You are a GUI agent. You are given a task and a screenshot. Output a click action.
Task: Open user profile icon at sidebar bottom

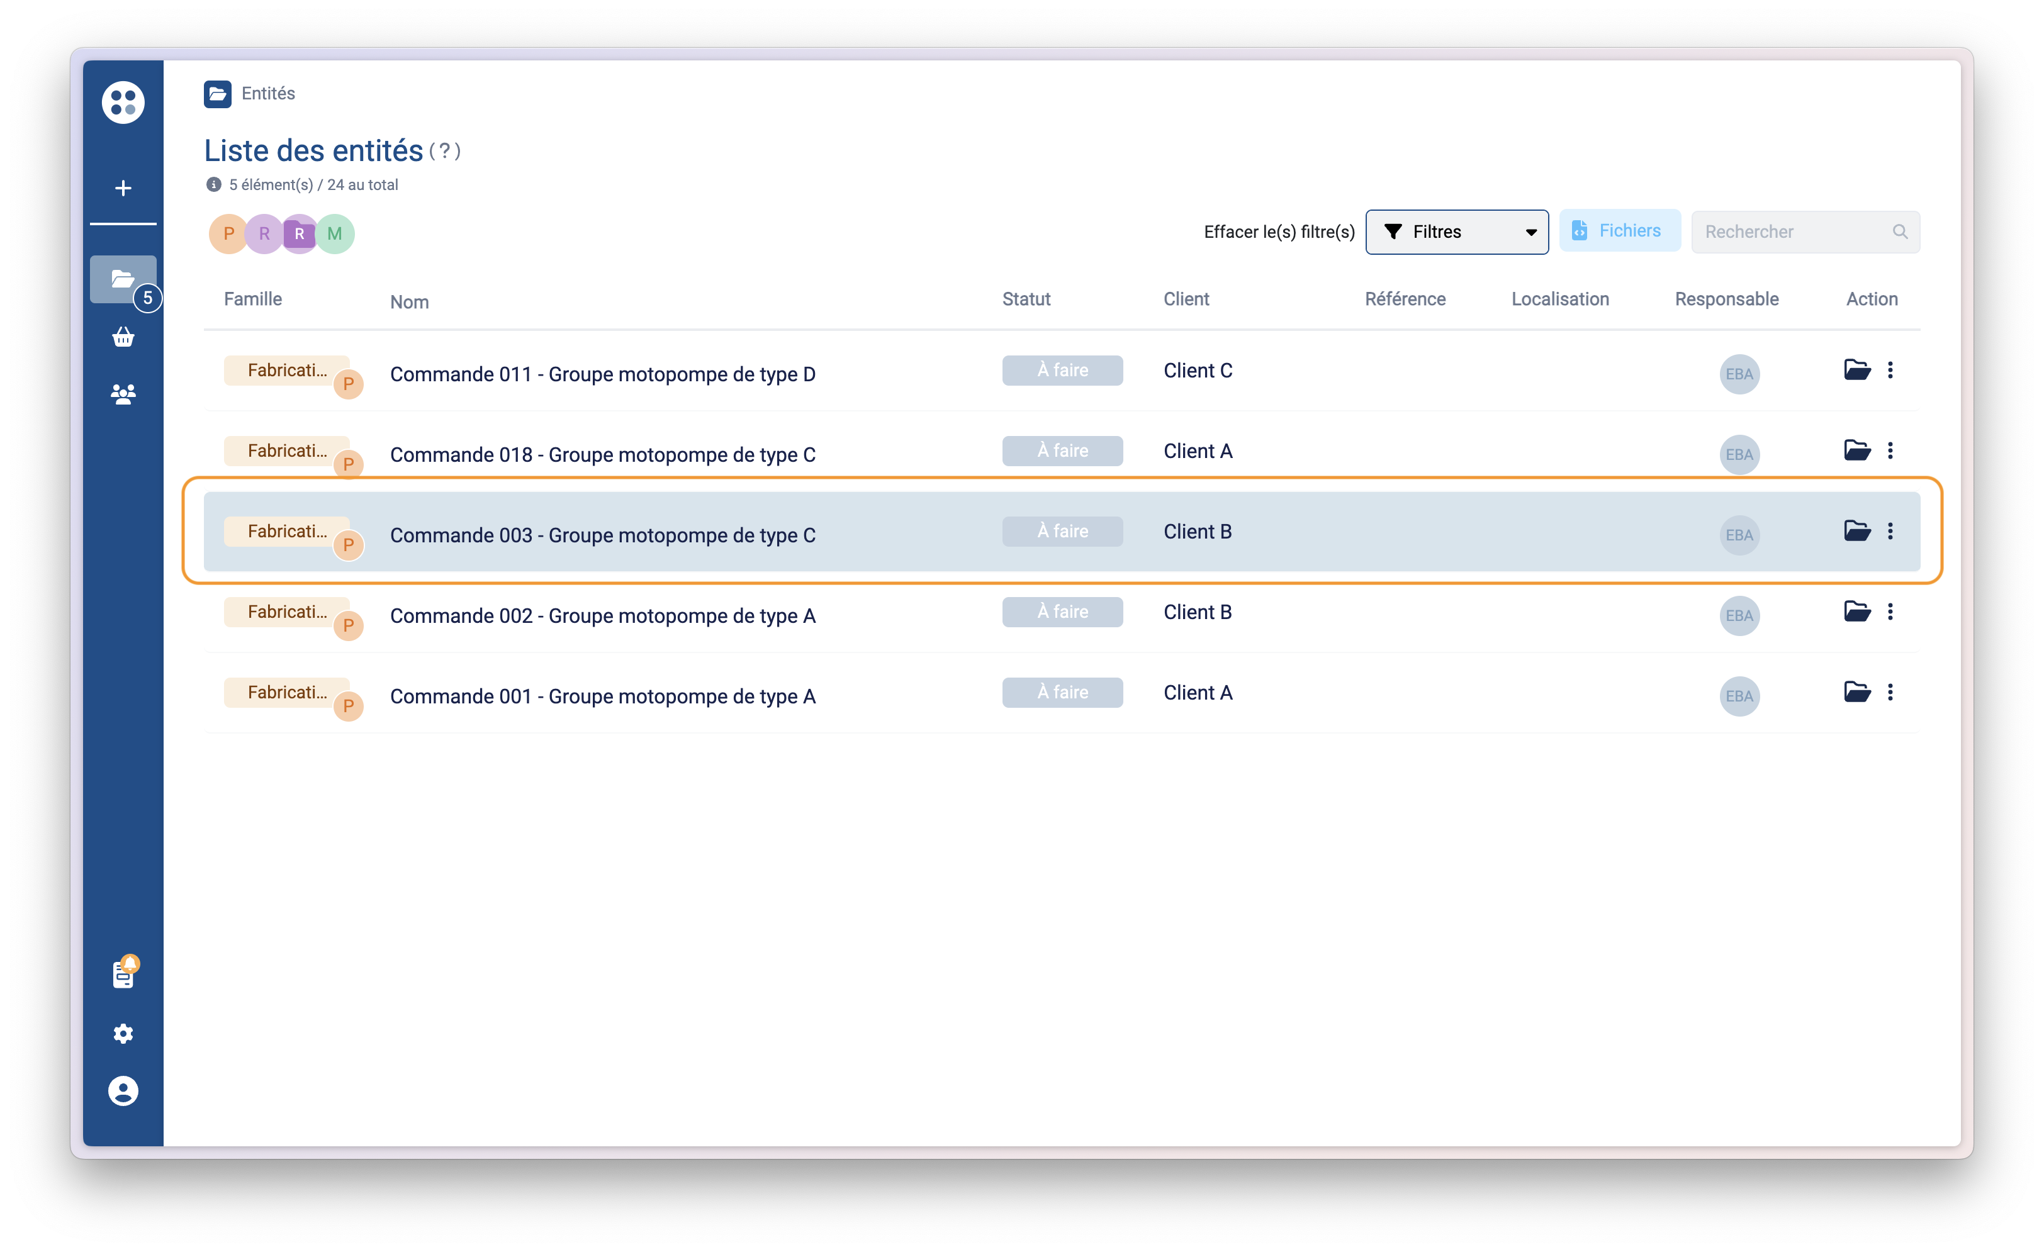pyautogui.click(x=123, y=1090)
